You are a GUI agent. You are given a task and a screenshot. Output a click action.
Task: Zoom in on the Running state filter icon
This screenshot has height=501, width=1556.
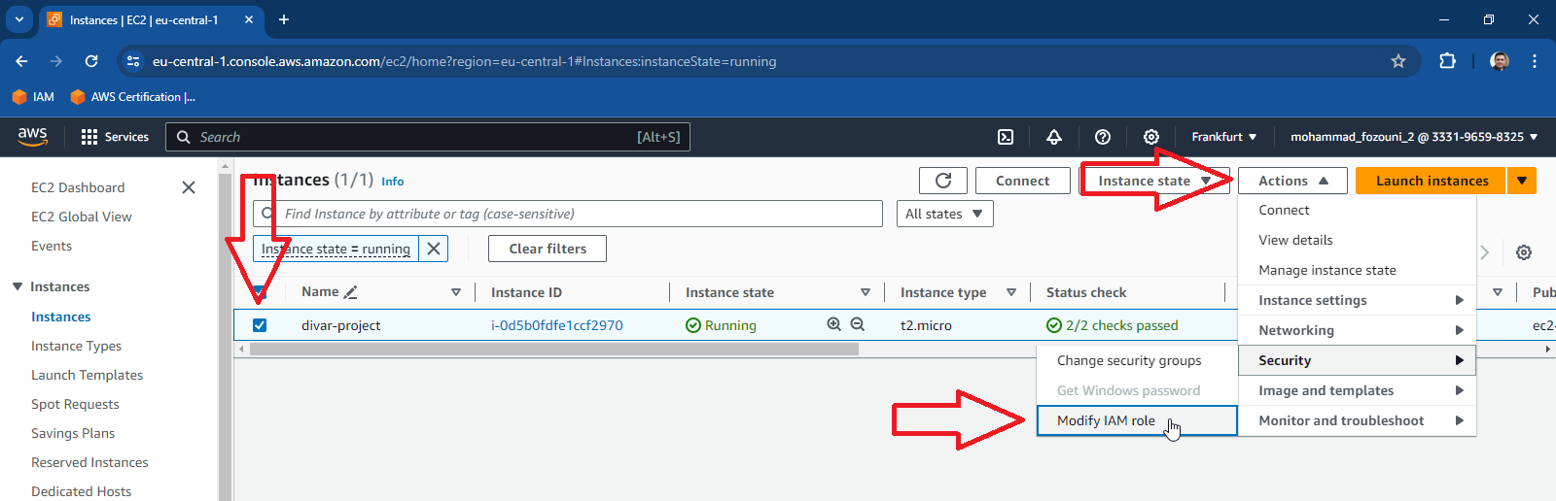[833, 324]
